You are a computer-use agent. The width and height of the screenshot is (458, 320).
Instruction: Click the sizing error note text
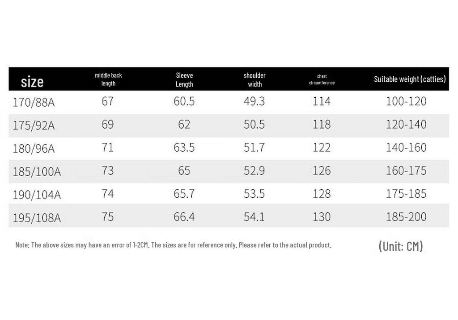coord(173,245)
